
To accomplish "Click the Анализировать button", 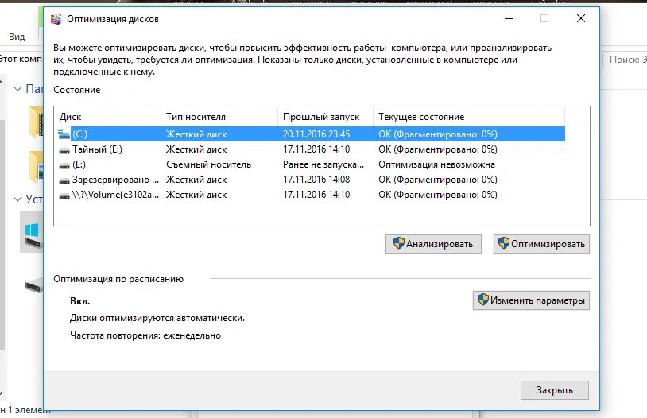I will 433,244.
